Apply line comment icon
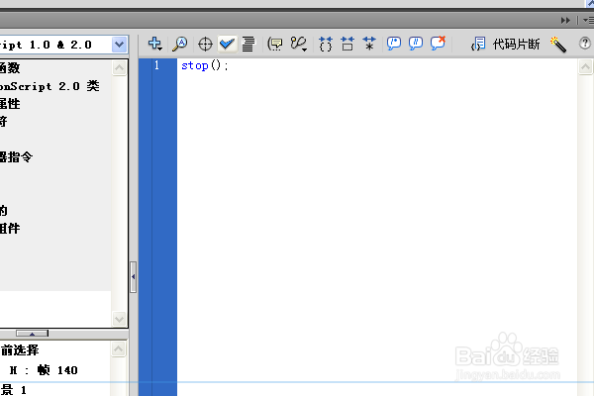 click(x=416, y=44)
